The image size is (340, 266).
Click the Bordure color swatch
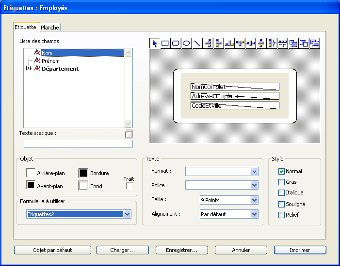pos(83,173)
